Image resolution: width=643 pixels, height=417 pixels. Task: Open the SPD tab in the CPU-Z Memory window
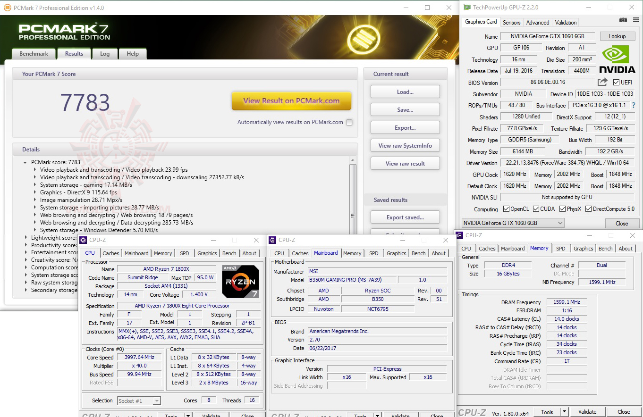561,249
